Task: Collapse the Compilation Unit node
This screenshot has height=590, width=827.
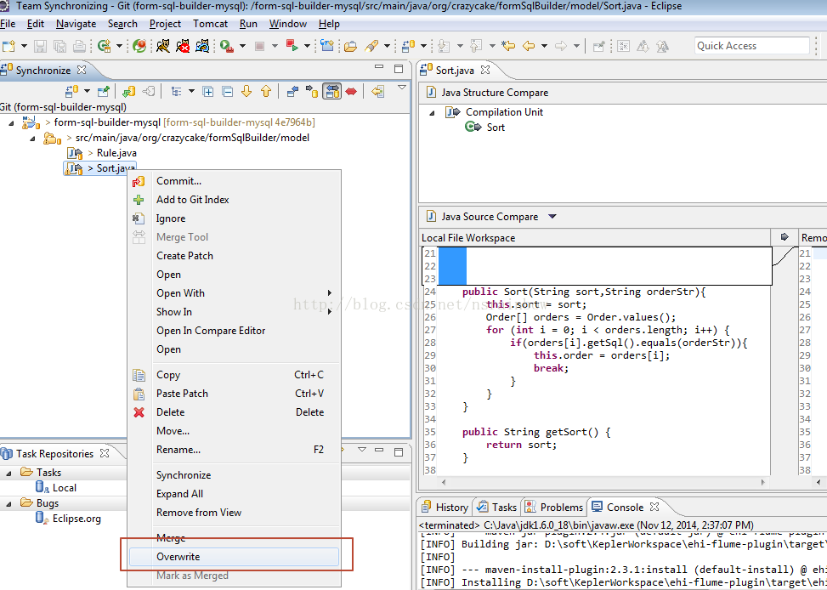Action: 432,113
